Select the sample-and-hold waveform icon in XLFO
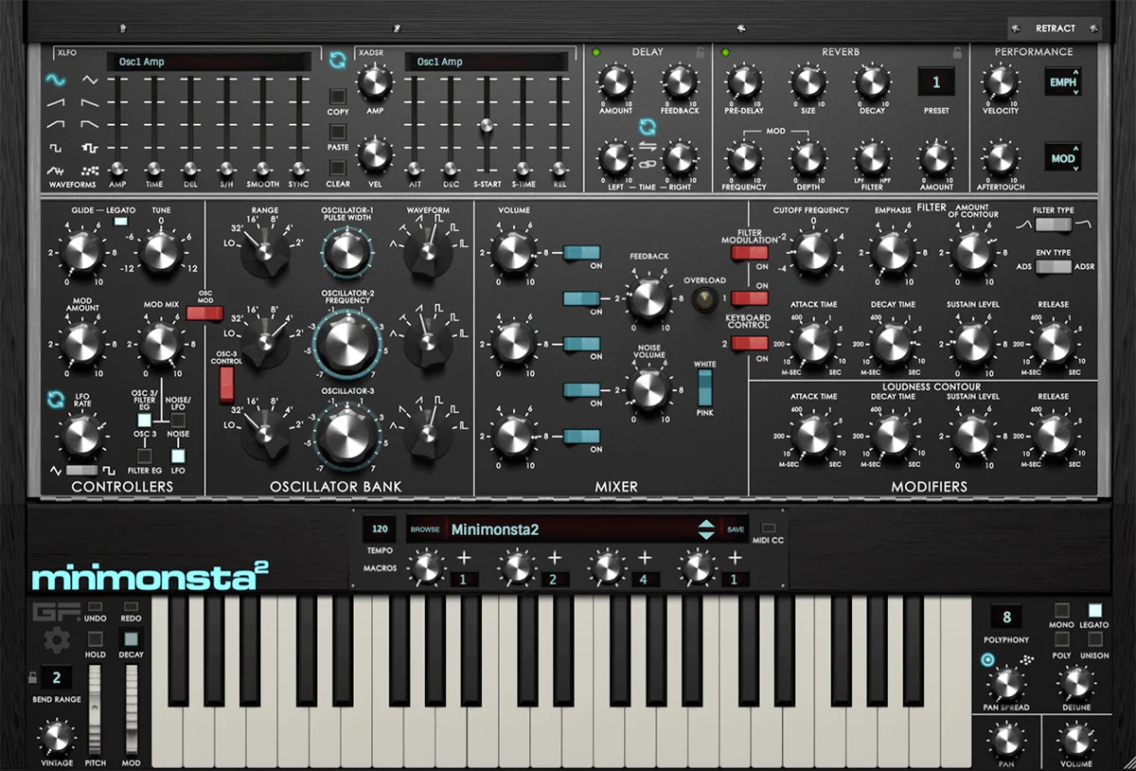1136x771 pixels. [90, 170]
